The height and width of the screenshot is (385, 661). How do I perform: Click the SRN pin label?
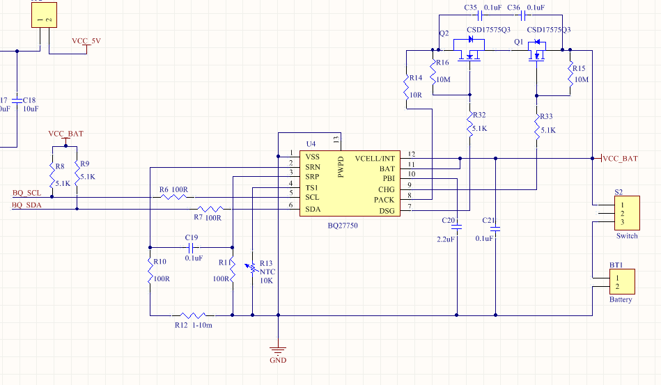click(313, 167)
